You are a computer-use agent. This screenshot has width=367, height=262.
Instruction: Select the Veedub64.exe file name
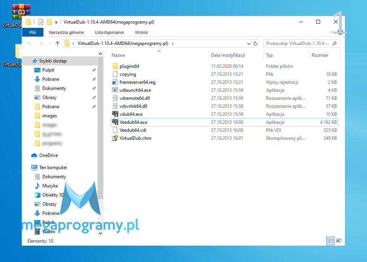tap(133, 122)
